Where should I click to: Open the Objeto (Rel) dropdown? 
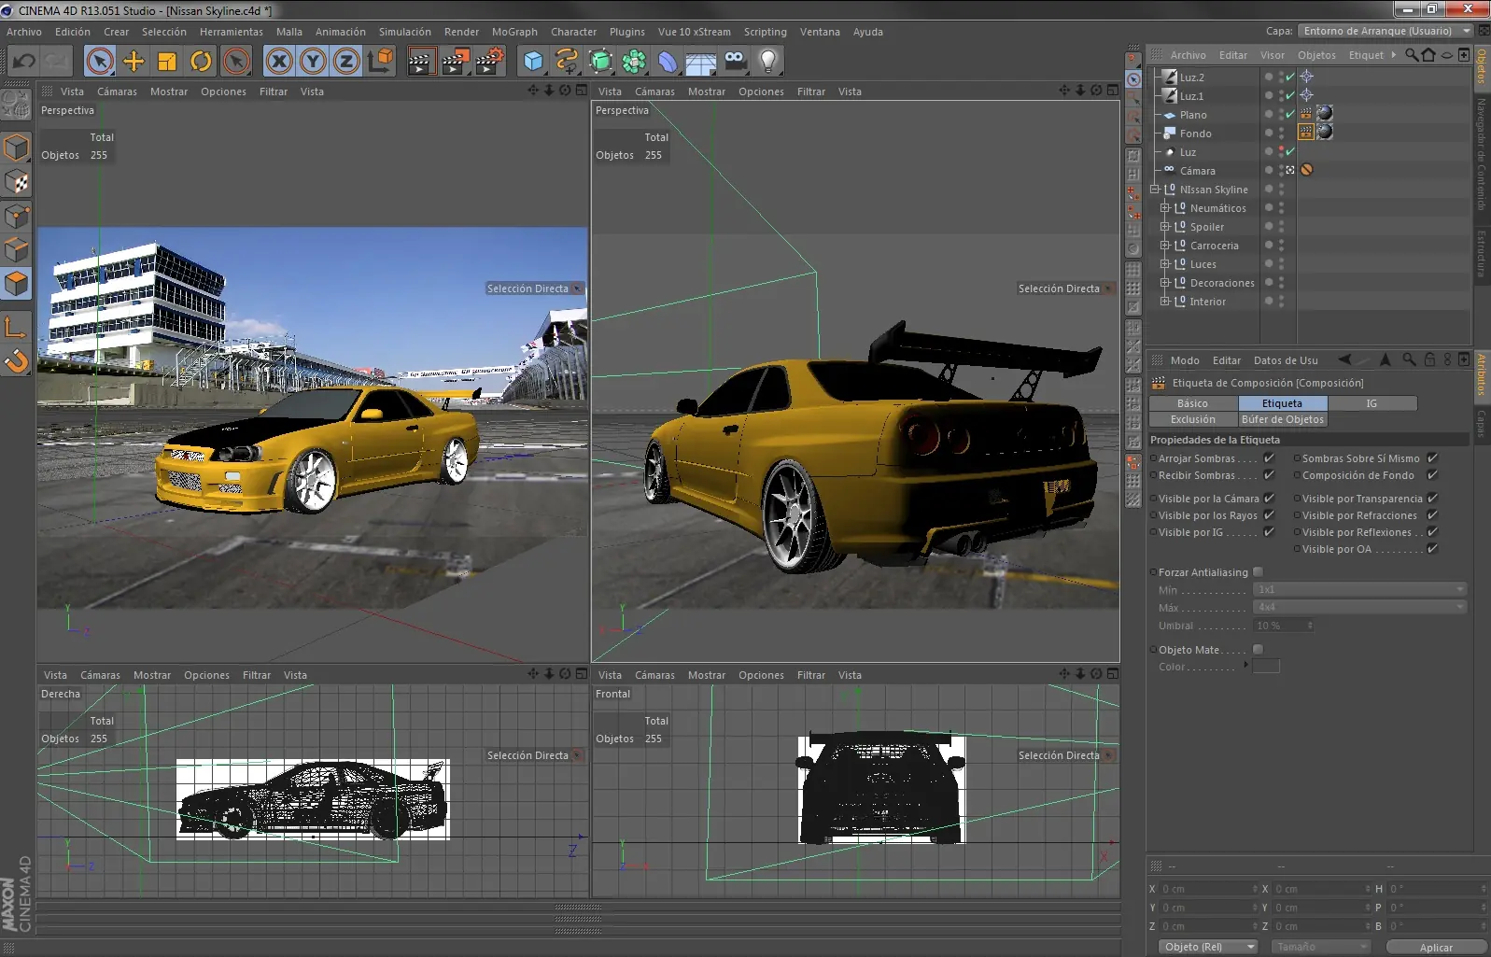[1208, 947]
